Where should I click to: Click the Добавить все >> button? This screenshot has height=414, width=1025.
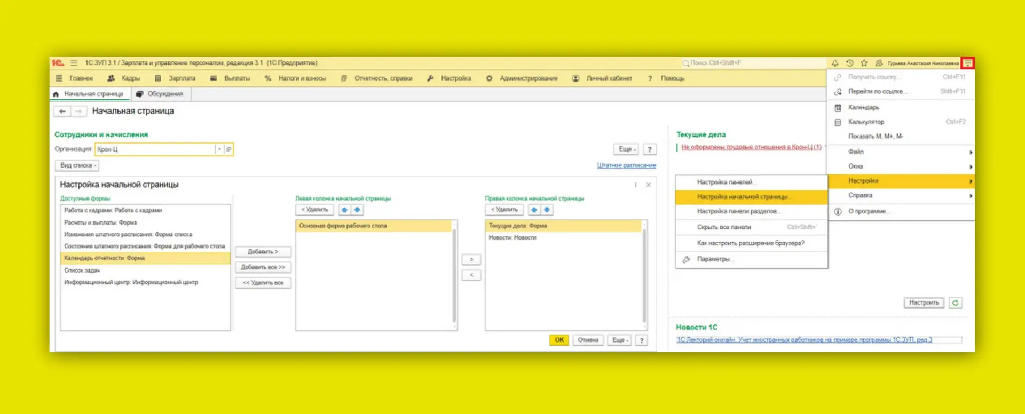(x=263, y=267)
